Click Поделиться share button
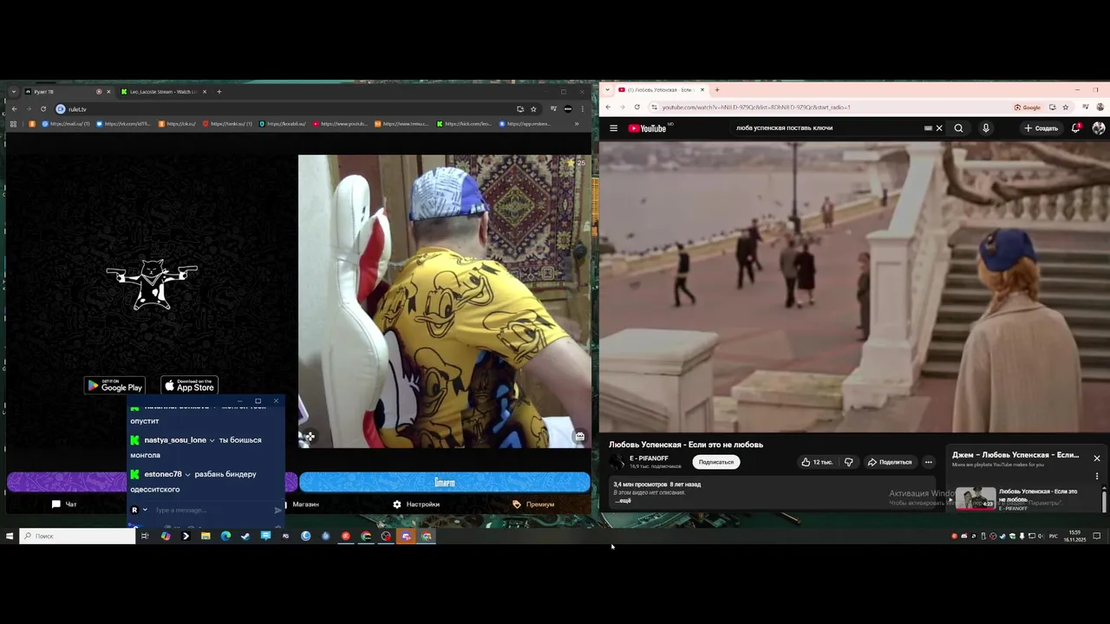Viewport: 1110px width, 624px height. point(891,462)
